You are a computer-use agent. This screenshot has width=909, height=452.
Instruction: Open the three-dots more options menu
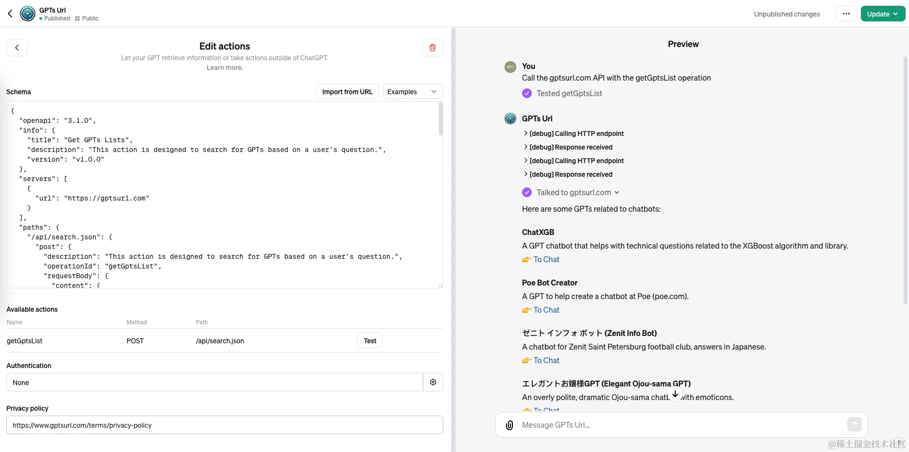coord(846,14)
